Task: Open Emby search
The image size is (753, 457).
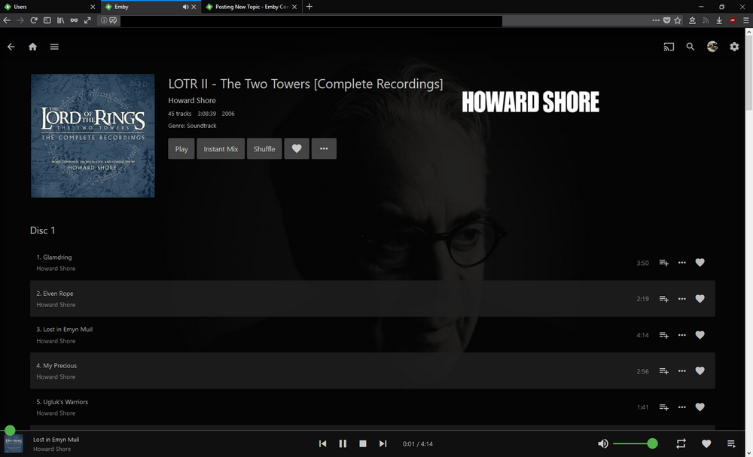Action: pyautogui.click(x=690, y=47)
